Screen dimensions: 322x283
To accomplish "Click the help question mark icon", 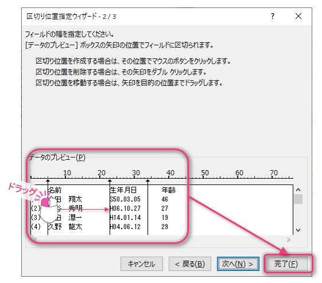I will pyautogui.click(x=273, y=16).
